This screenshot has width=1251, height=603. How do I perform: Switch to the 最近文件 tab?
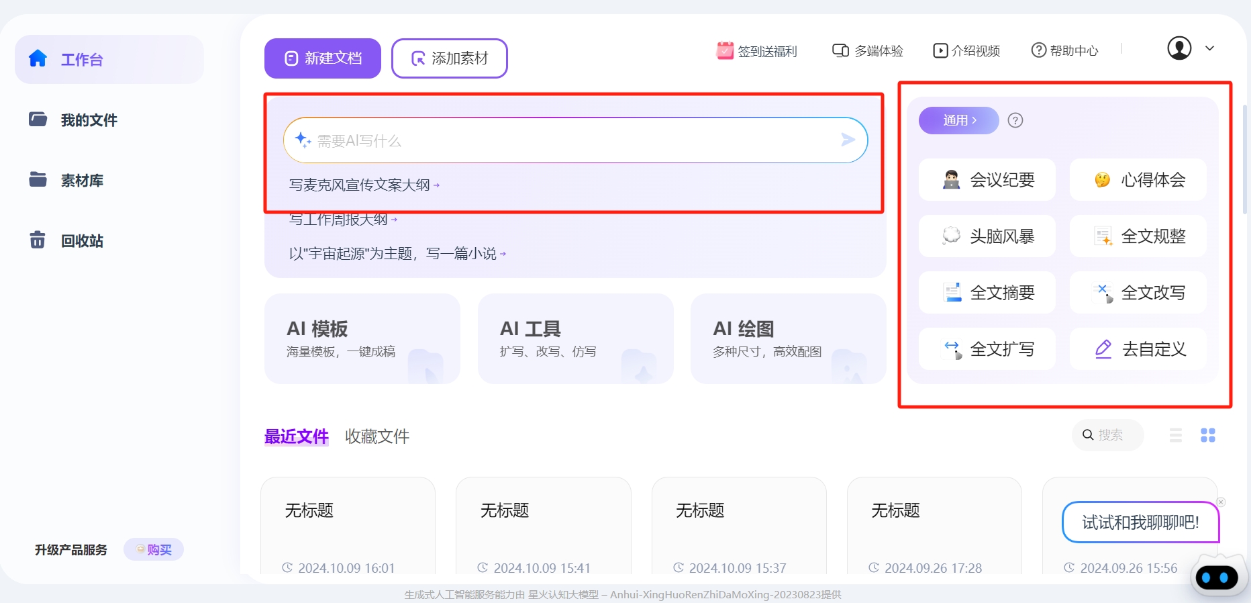pyautogui.click(x=296, y=436)
